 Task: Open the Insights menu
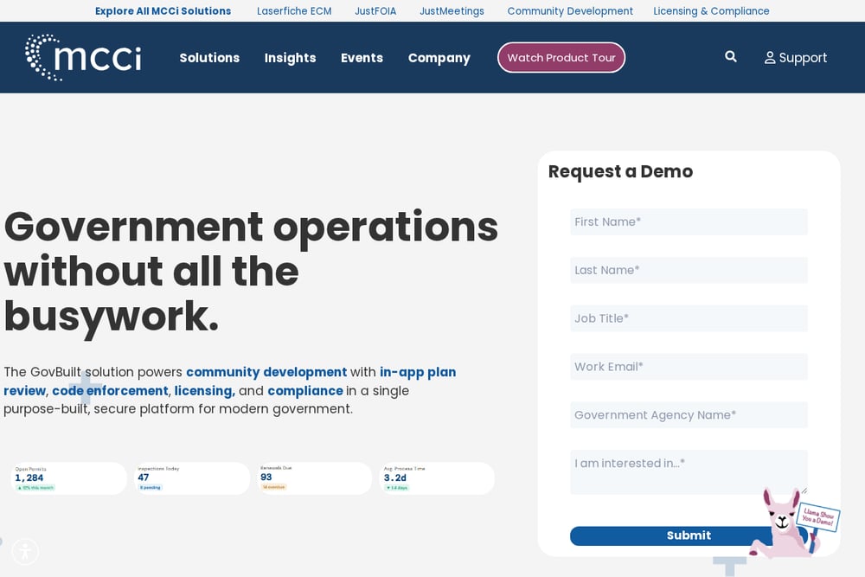tap(290, 58)
